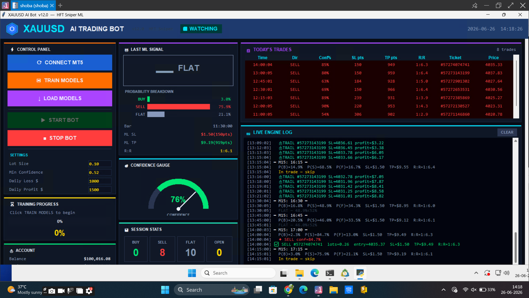Click the live engine log scrollbar thumb
This screenshot has height=298, width=529.
click(515, 248)
